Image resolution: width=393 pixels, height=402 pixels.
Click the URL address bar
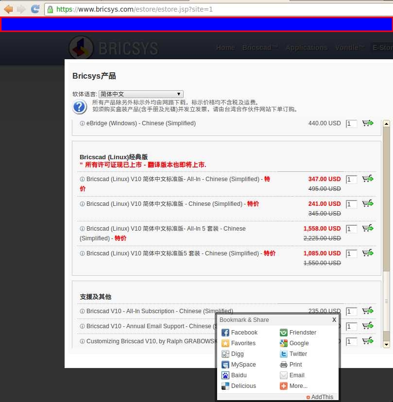point(218,10)
